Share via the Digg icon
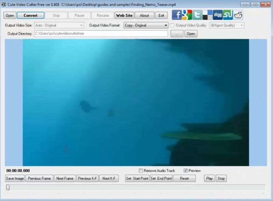 point(218,15)
